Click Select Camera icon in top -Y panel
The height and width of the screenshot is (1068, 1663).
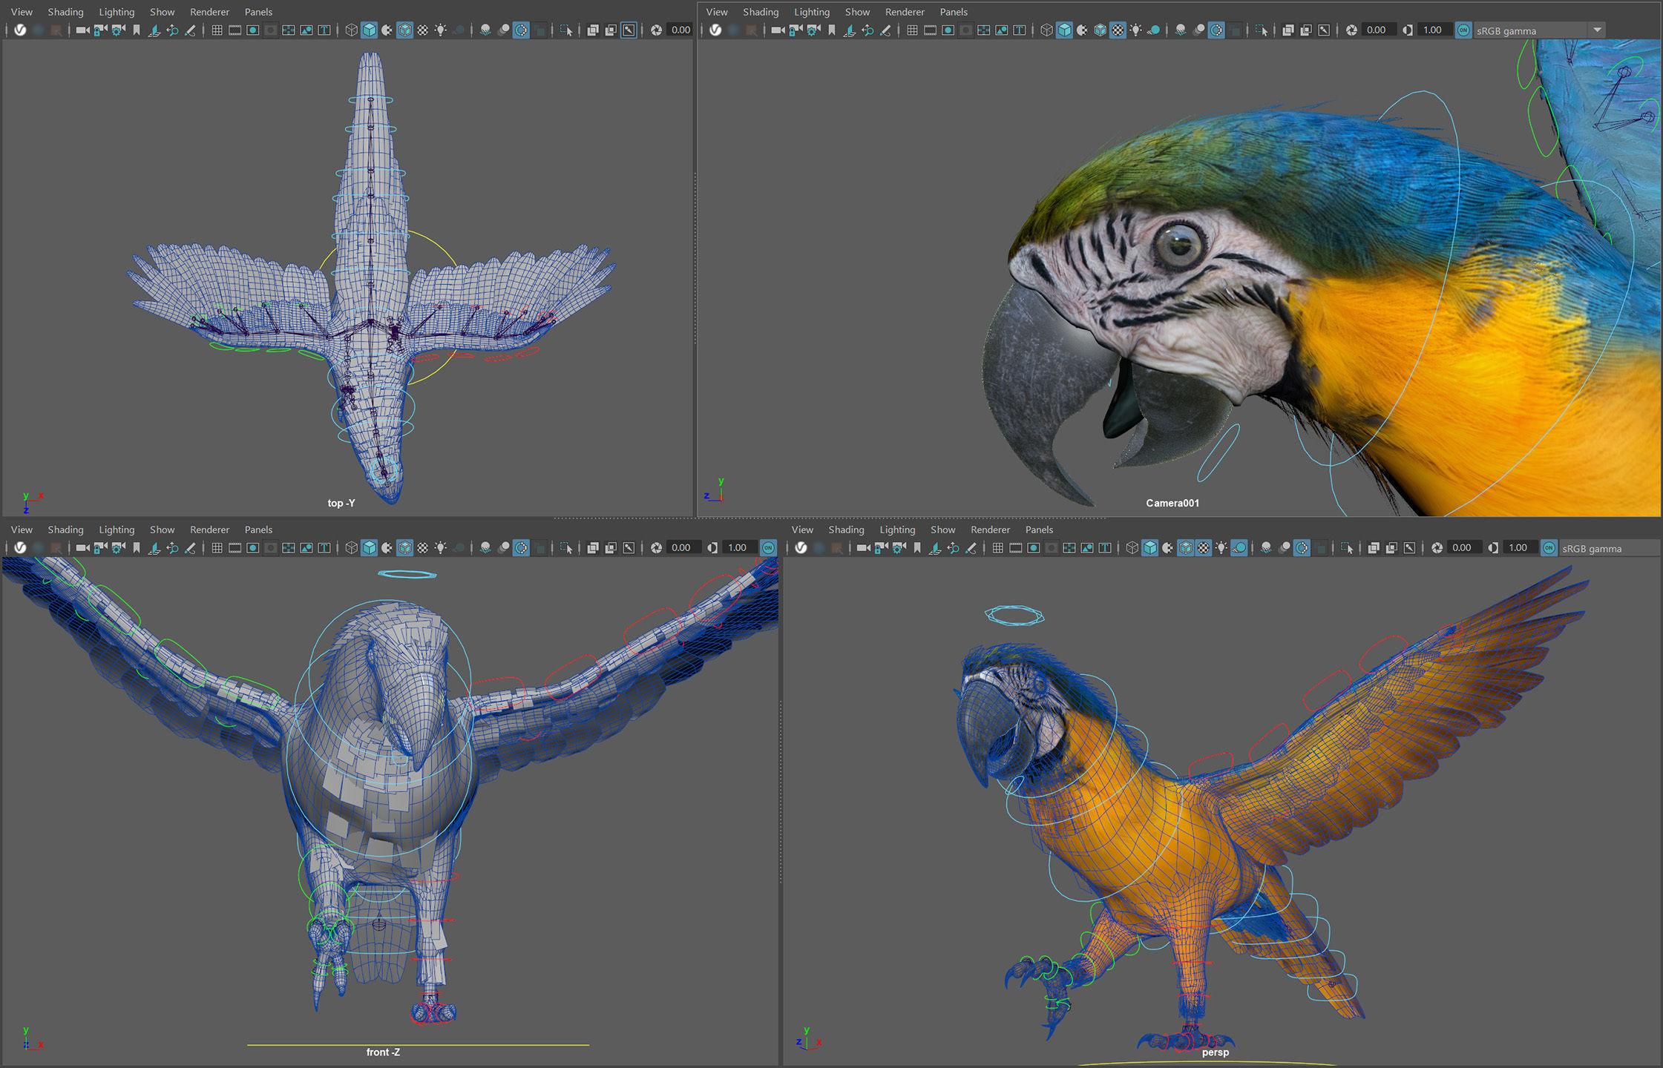82,30
